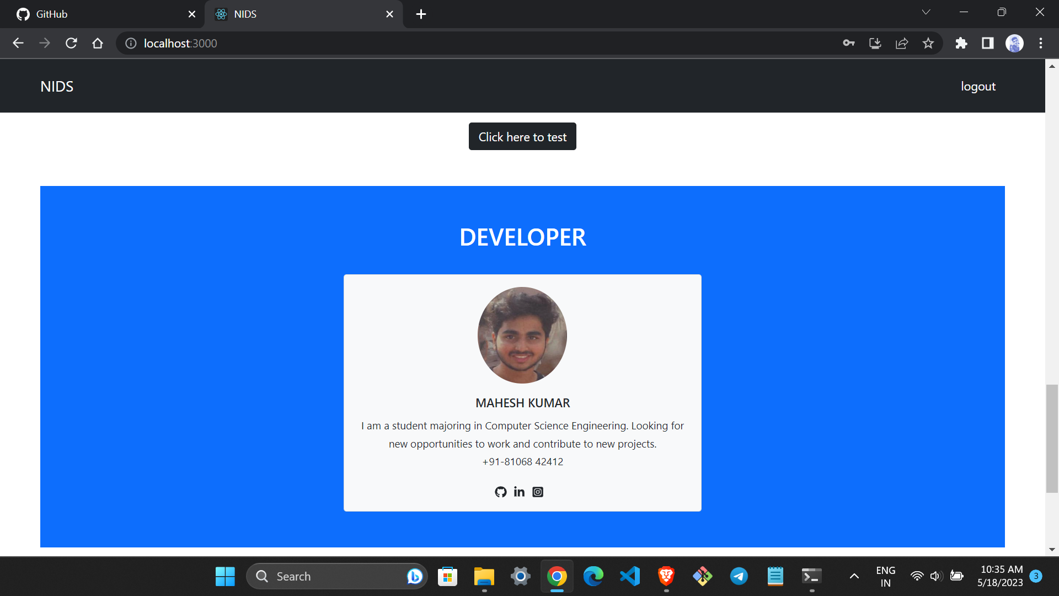Open notification badge showing 3
This screenshot has width=1059, height=596.
click(1036, 576)
